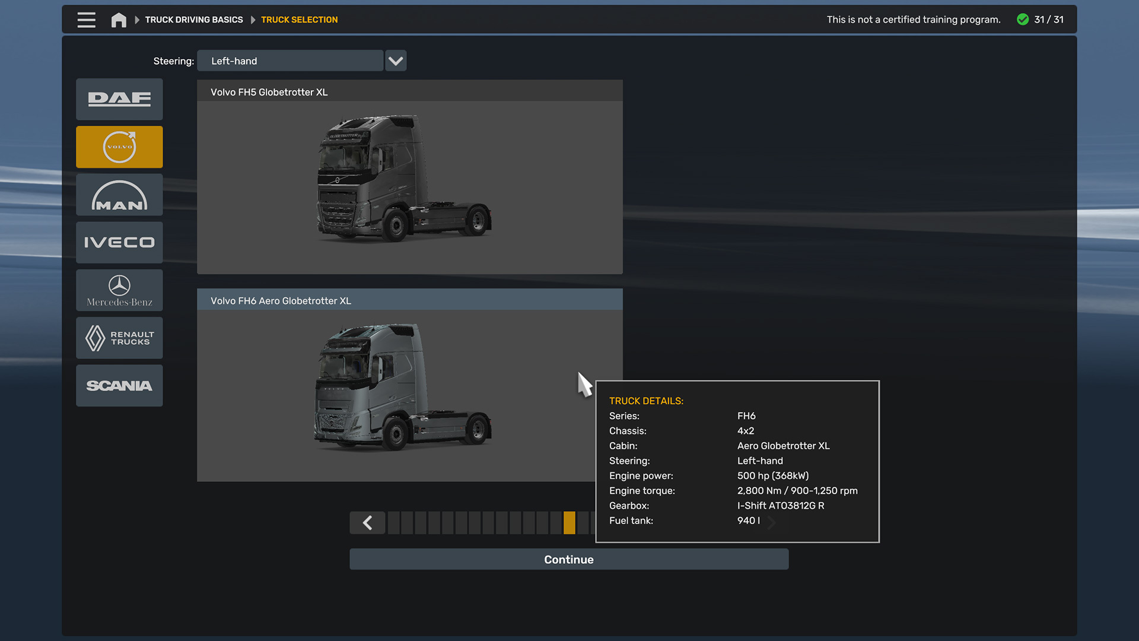Image resolution: width=1139 pixels, height=641 pixels.
Task: Pick the IVECO brand logo
Action: 119,242
